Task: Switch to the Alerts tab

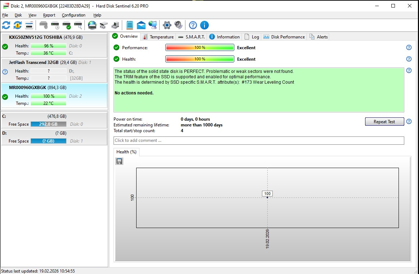Action: [x=318, y=37]
